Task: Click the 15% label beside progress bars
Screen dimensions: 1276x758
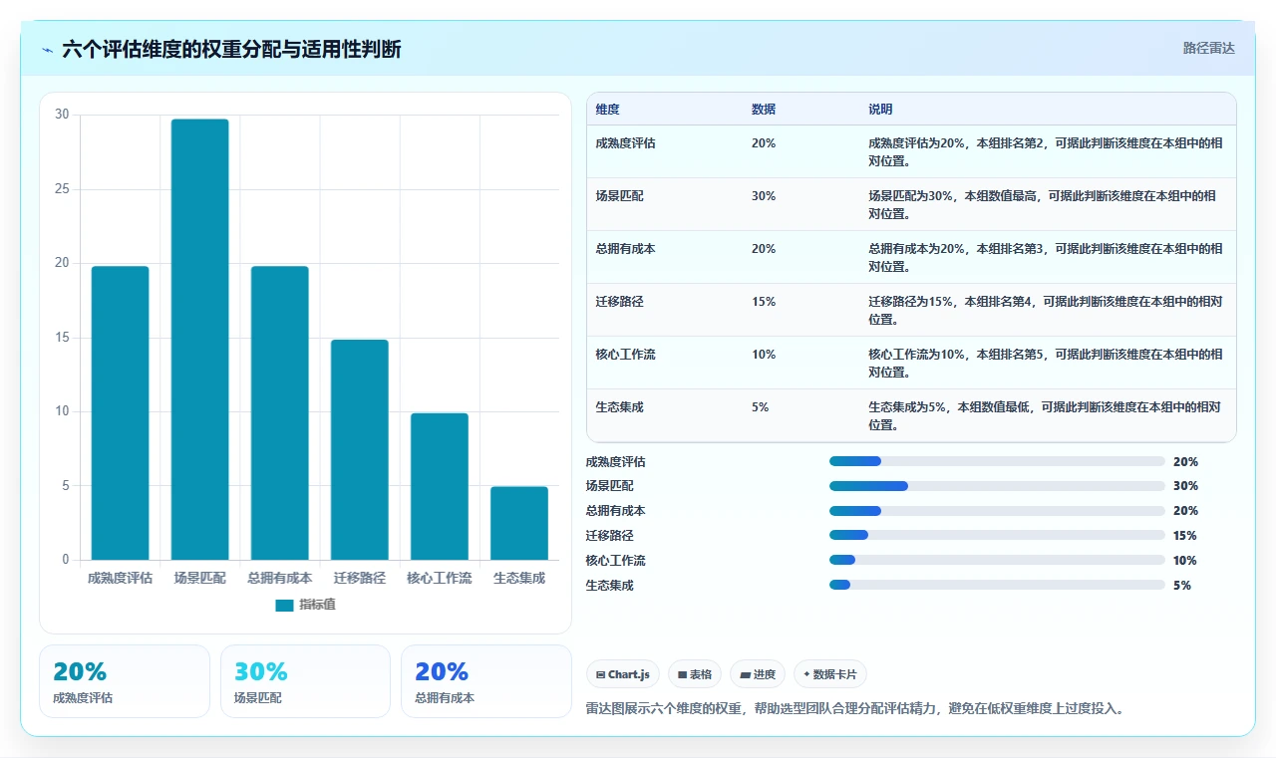Action: 1185,536
